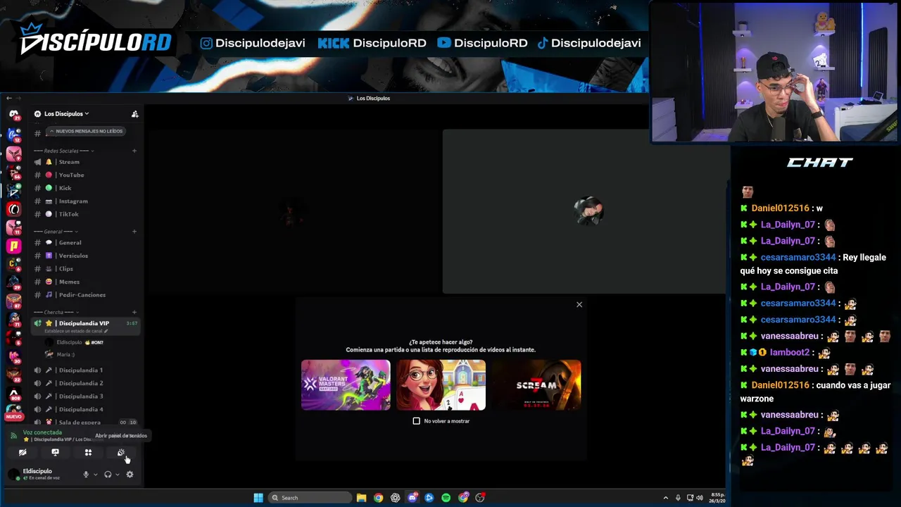Image resolution: width=901 pixels, height=507 pixels.
Task: Collapse the Redes Sociales category
Action: [63, 151]
